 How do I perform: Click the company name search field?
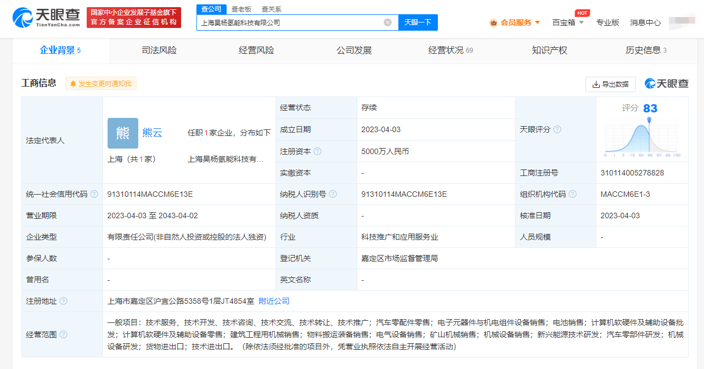[290, 22]
